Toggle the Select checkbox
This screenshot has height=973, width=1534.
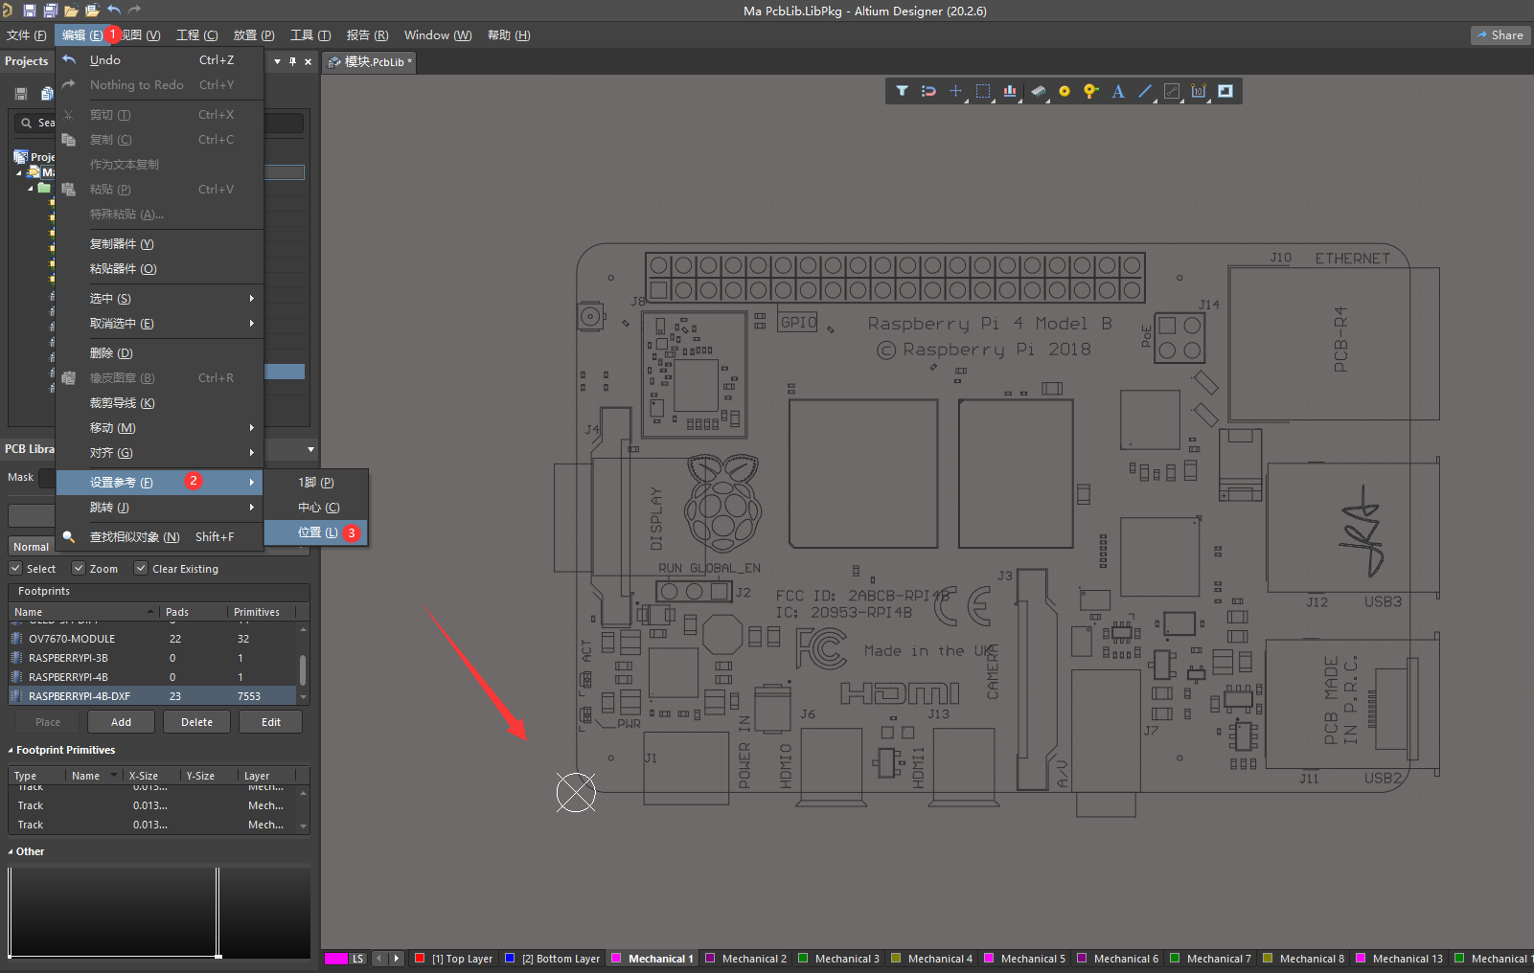tap(15, 568)
